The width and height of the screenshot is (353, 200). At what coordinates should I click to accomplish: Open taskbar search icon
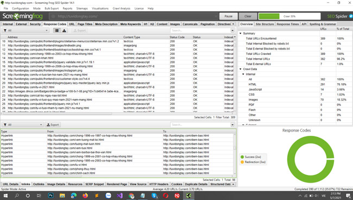17,196
